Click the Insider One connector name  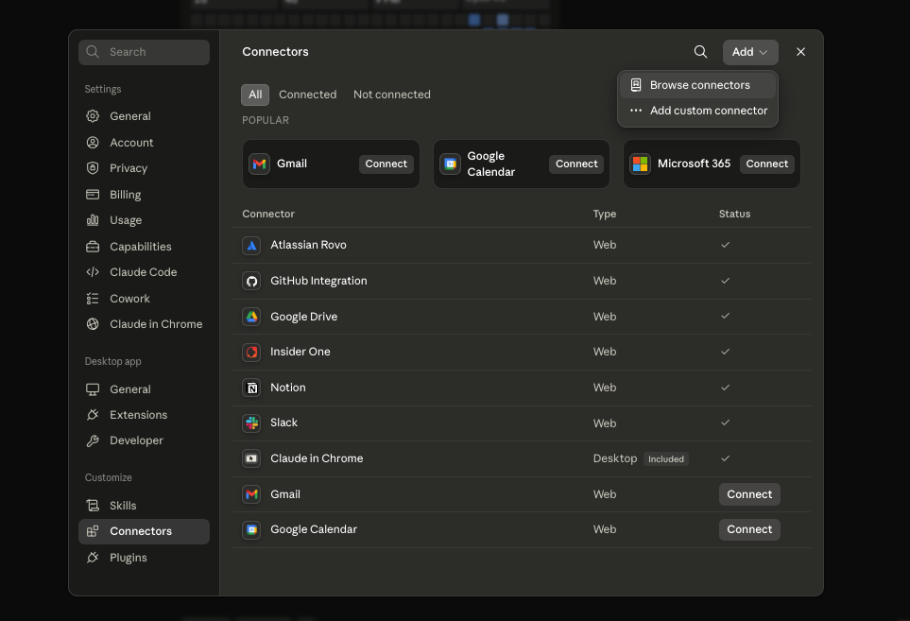(x=300, y=352)
